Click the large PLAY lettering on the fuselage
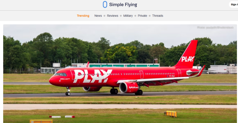Image resolution: width=238 pixels, height=123 pixels. pyautogui.click(x=92, y=76)
